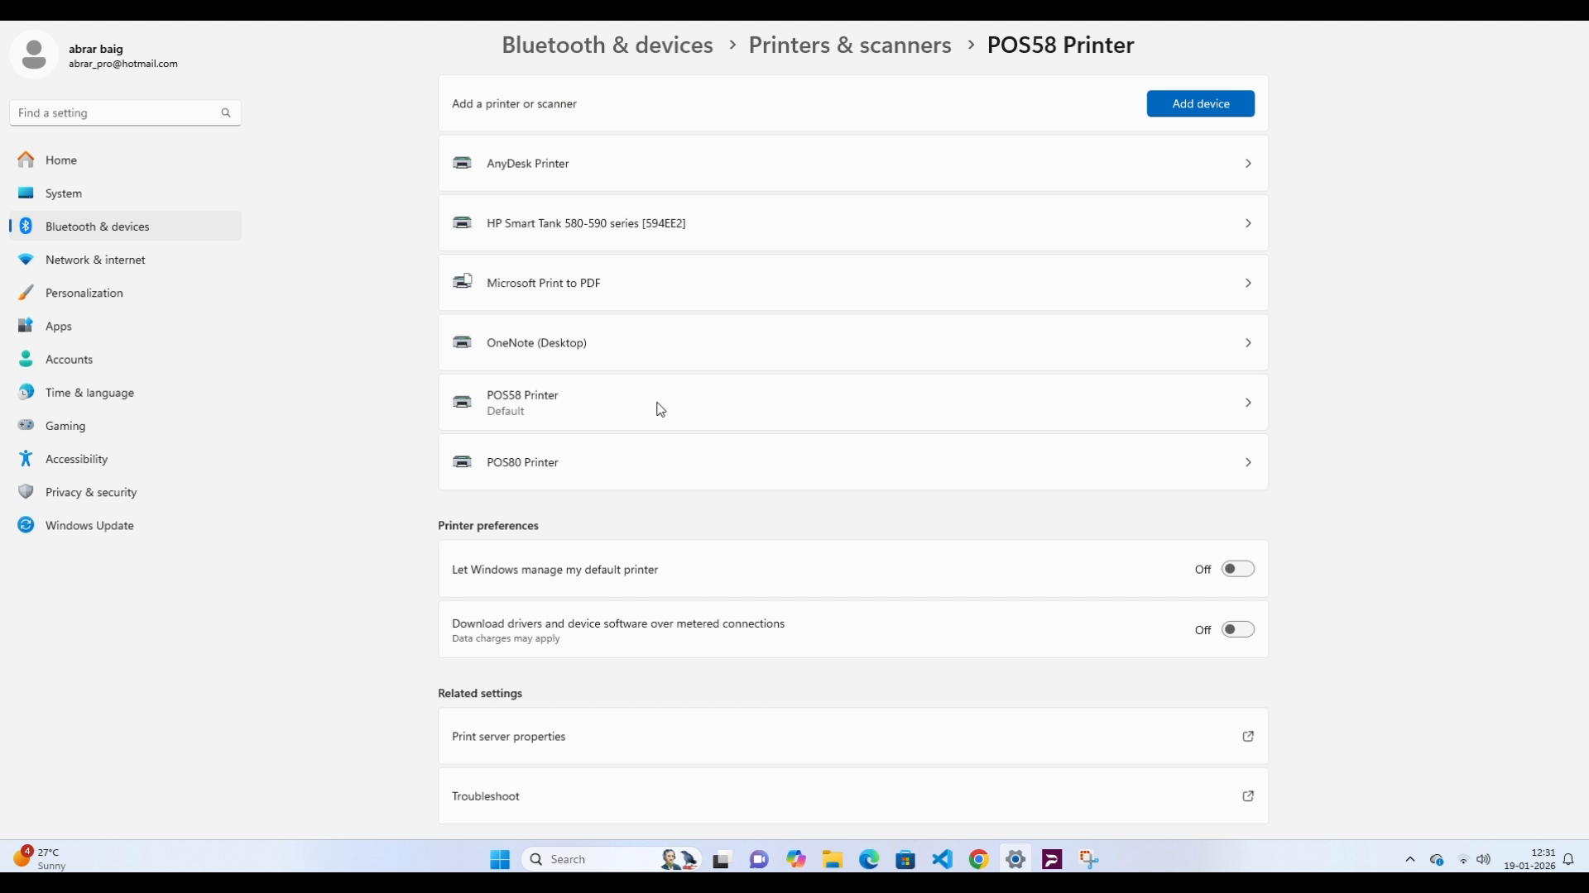
Task: Click the search magnifier in Find a setting
Action: pyautogui.click(x=226, y=113)
